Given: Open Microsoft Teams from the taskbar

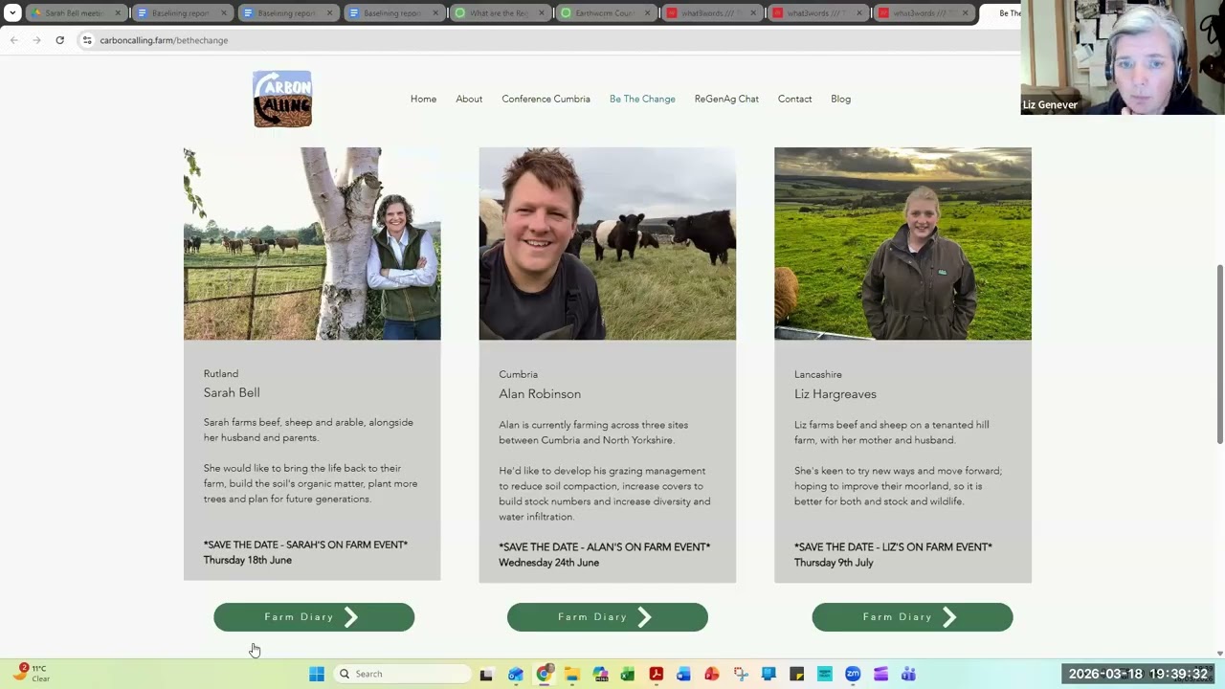Looking at the screenshot, I should tap(908, 674).
